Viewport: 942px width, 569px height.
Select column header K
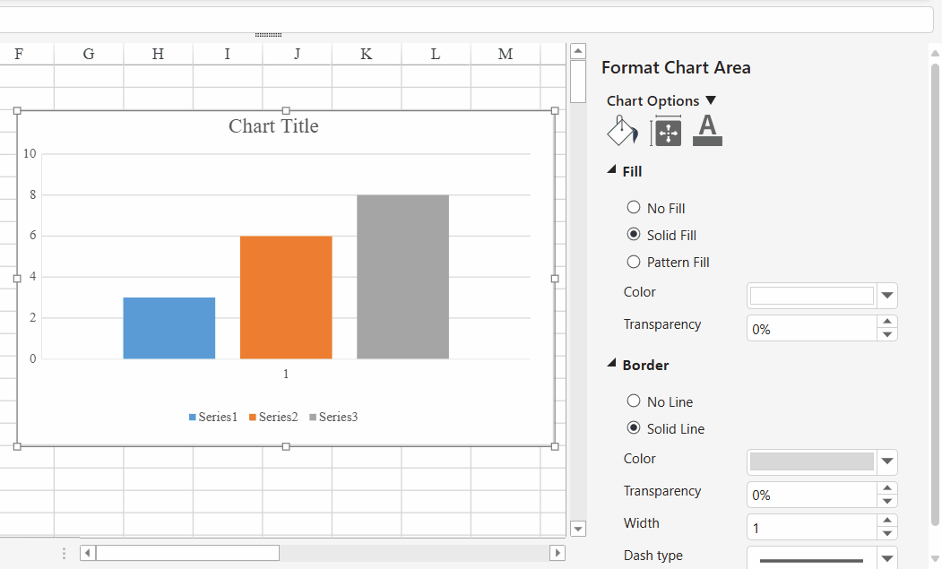[367, 54]
